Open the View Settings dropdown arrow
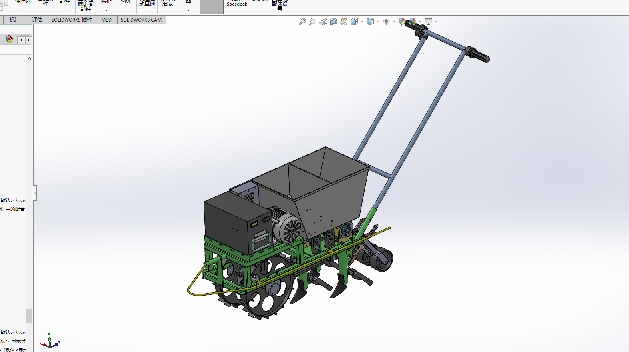This screenshot has height=352, width=629. click(x=436, y=22)
